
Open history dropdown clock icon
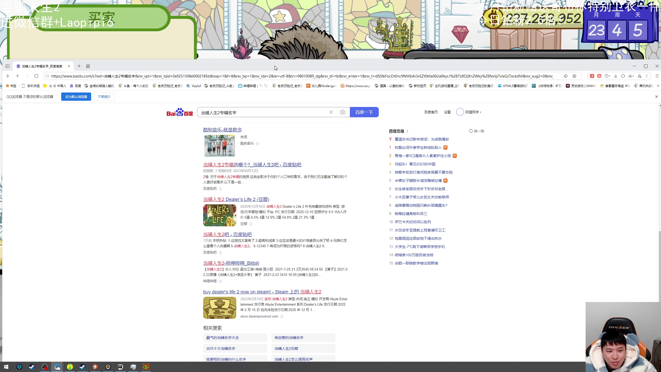tap(607, 76)
